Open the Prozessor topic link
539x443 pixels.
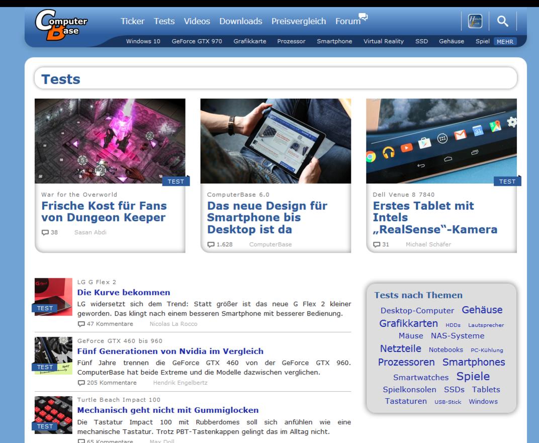click(x=291, y=41)
